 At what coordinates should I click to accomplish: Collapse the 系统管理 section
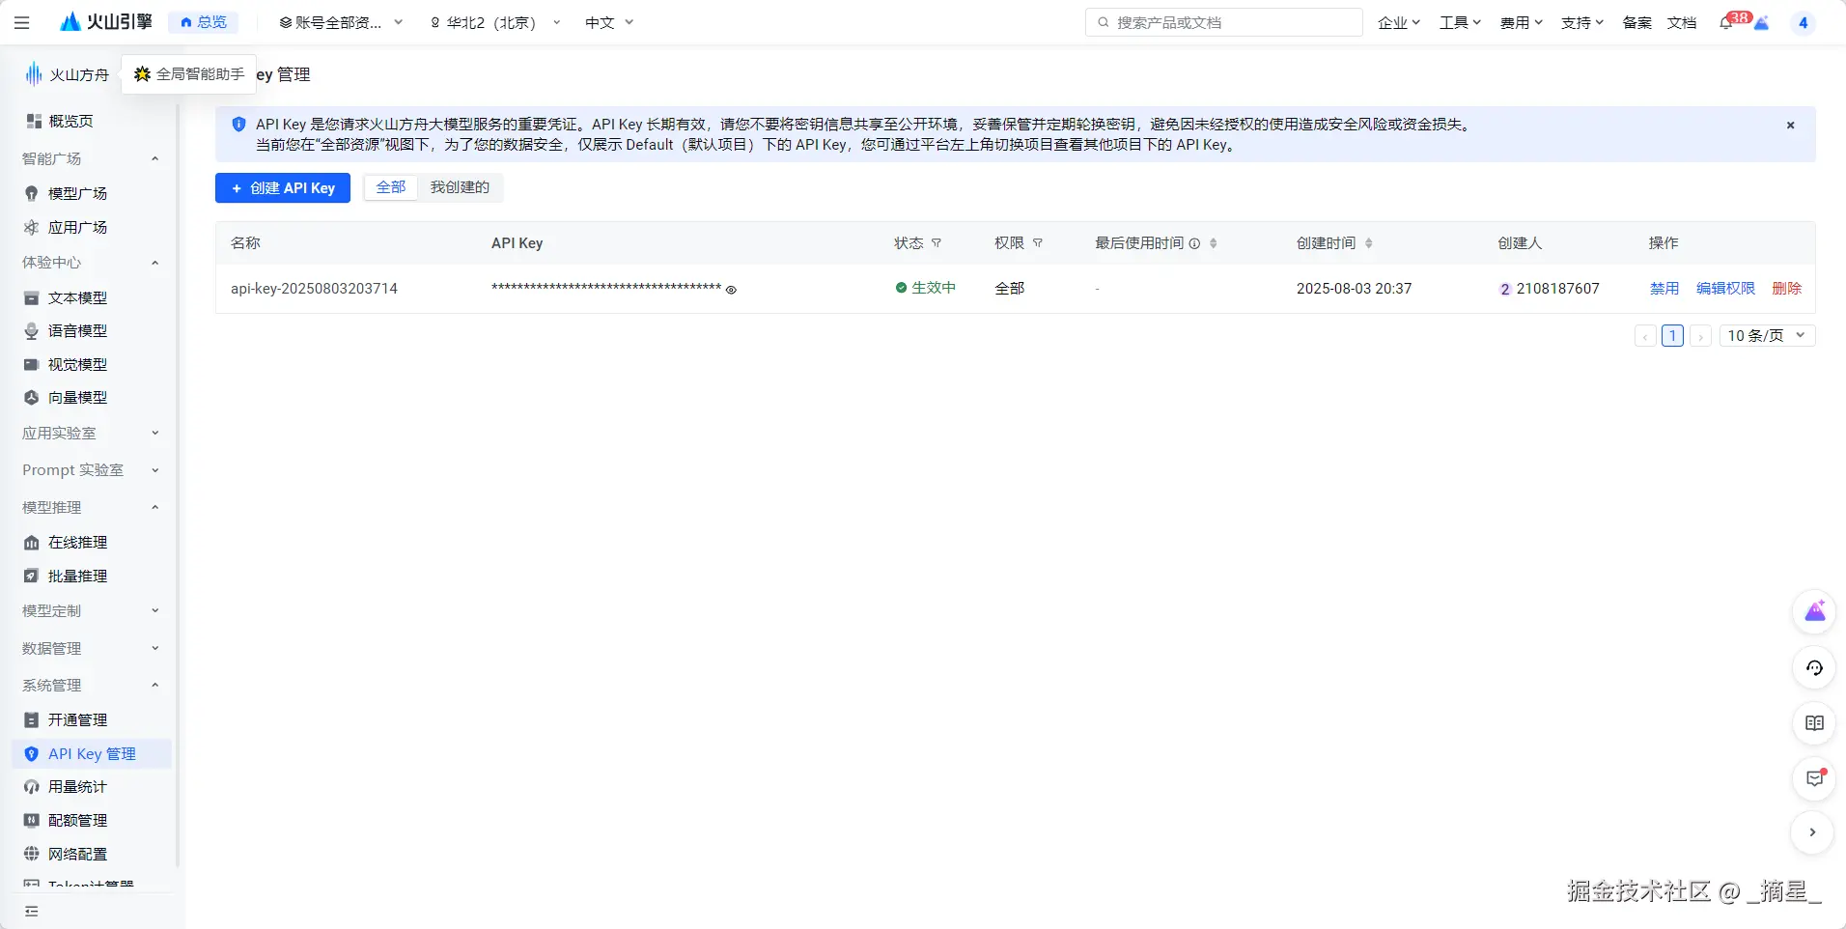(x=154, y=685)
